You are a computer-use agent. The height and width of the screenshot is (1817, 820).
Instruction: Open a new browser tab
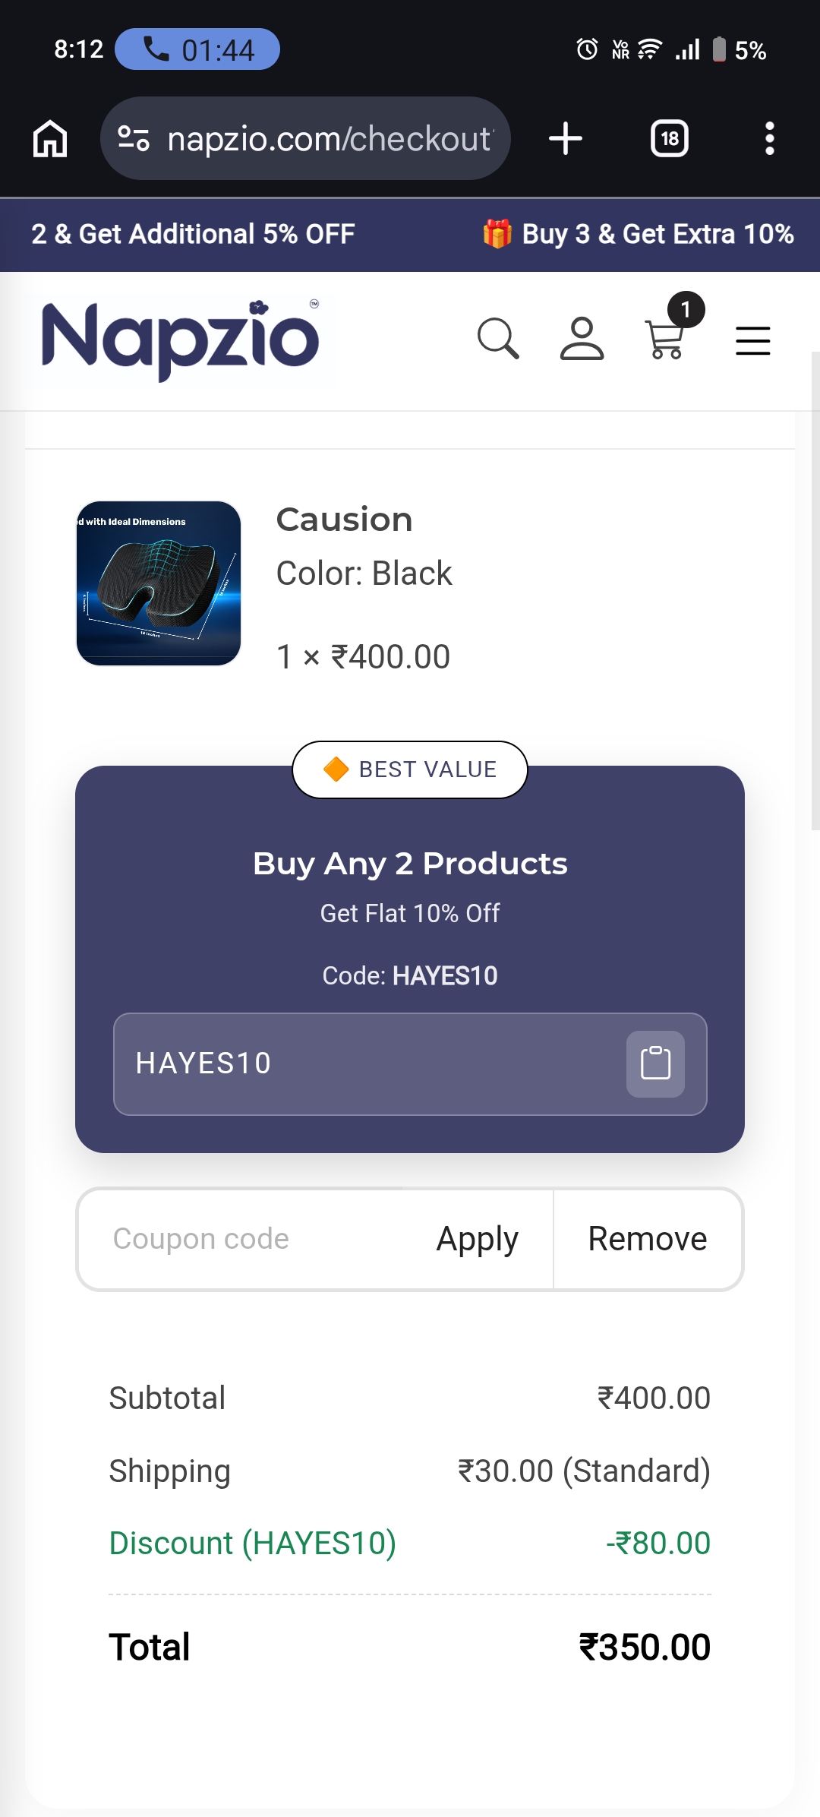coord(566,139)
